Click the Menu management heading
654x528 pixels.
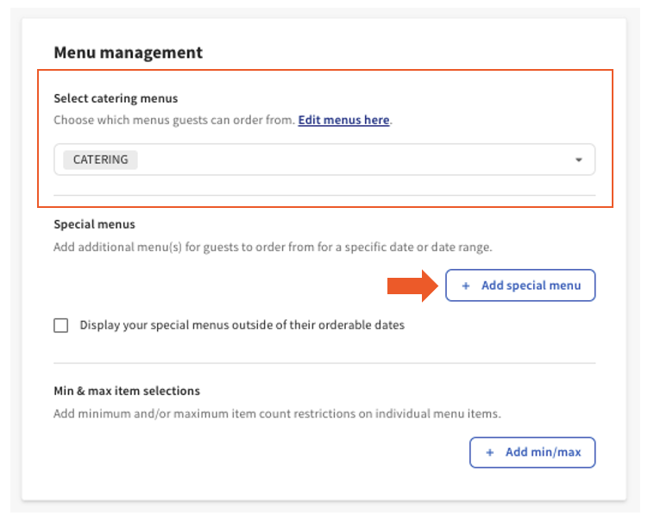128,53
